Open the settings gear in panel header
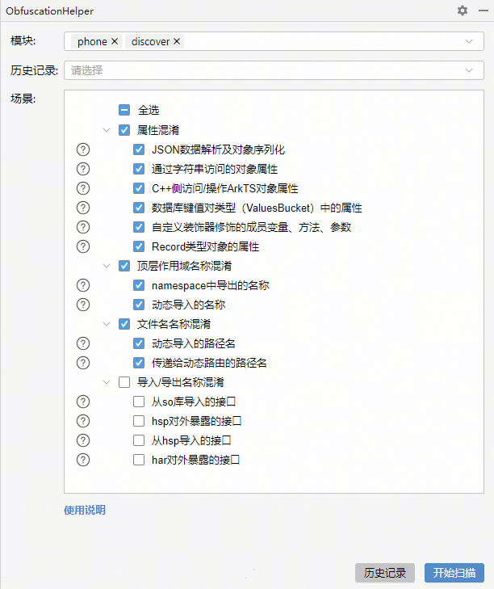 click(462, 11)
